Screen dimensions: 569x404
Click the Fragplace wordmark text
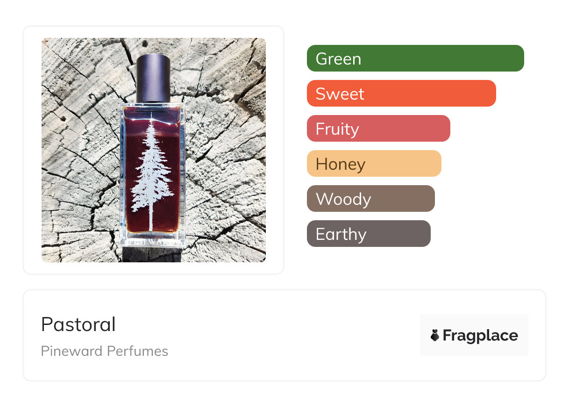(480, 335)
